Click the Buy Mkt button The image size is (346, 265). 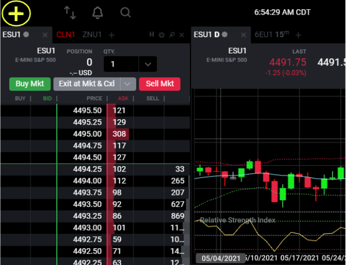click(x=30, y=84)
